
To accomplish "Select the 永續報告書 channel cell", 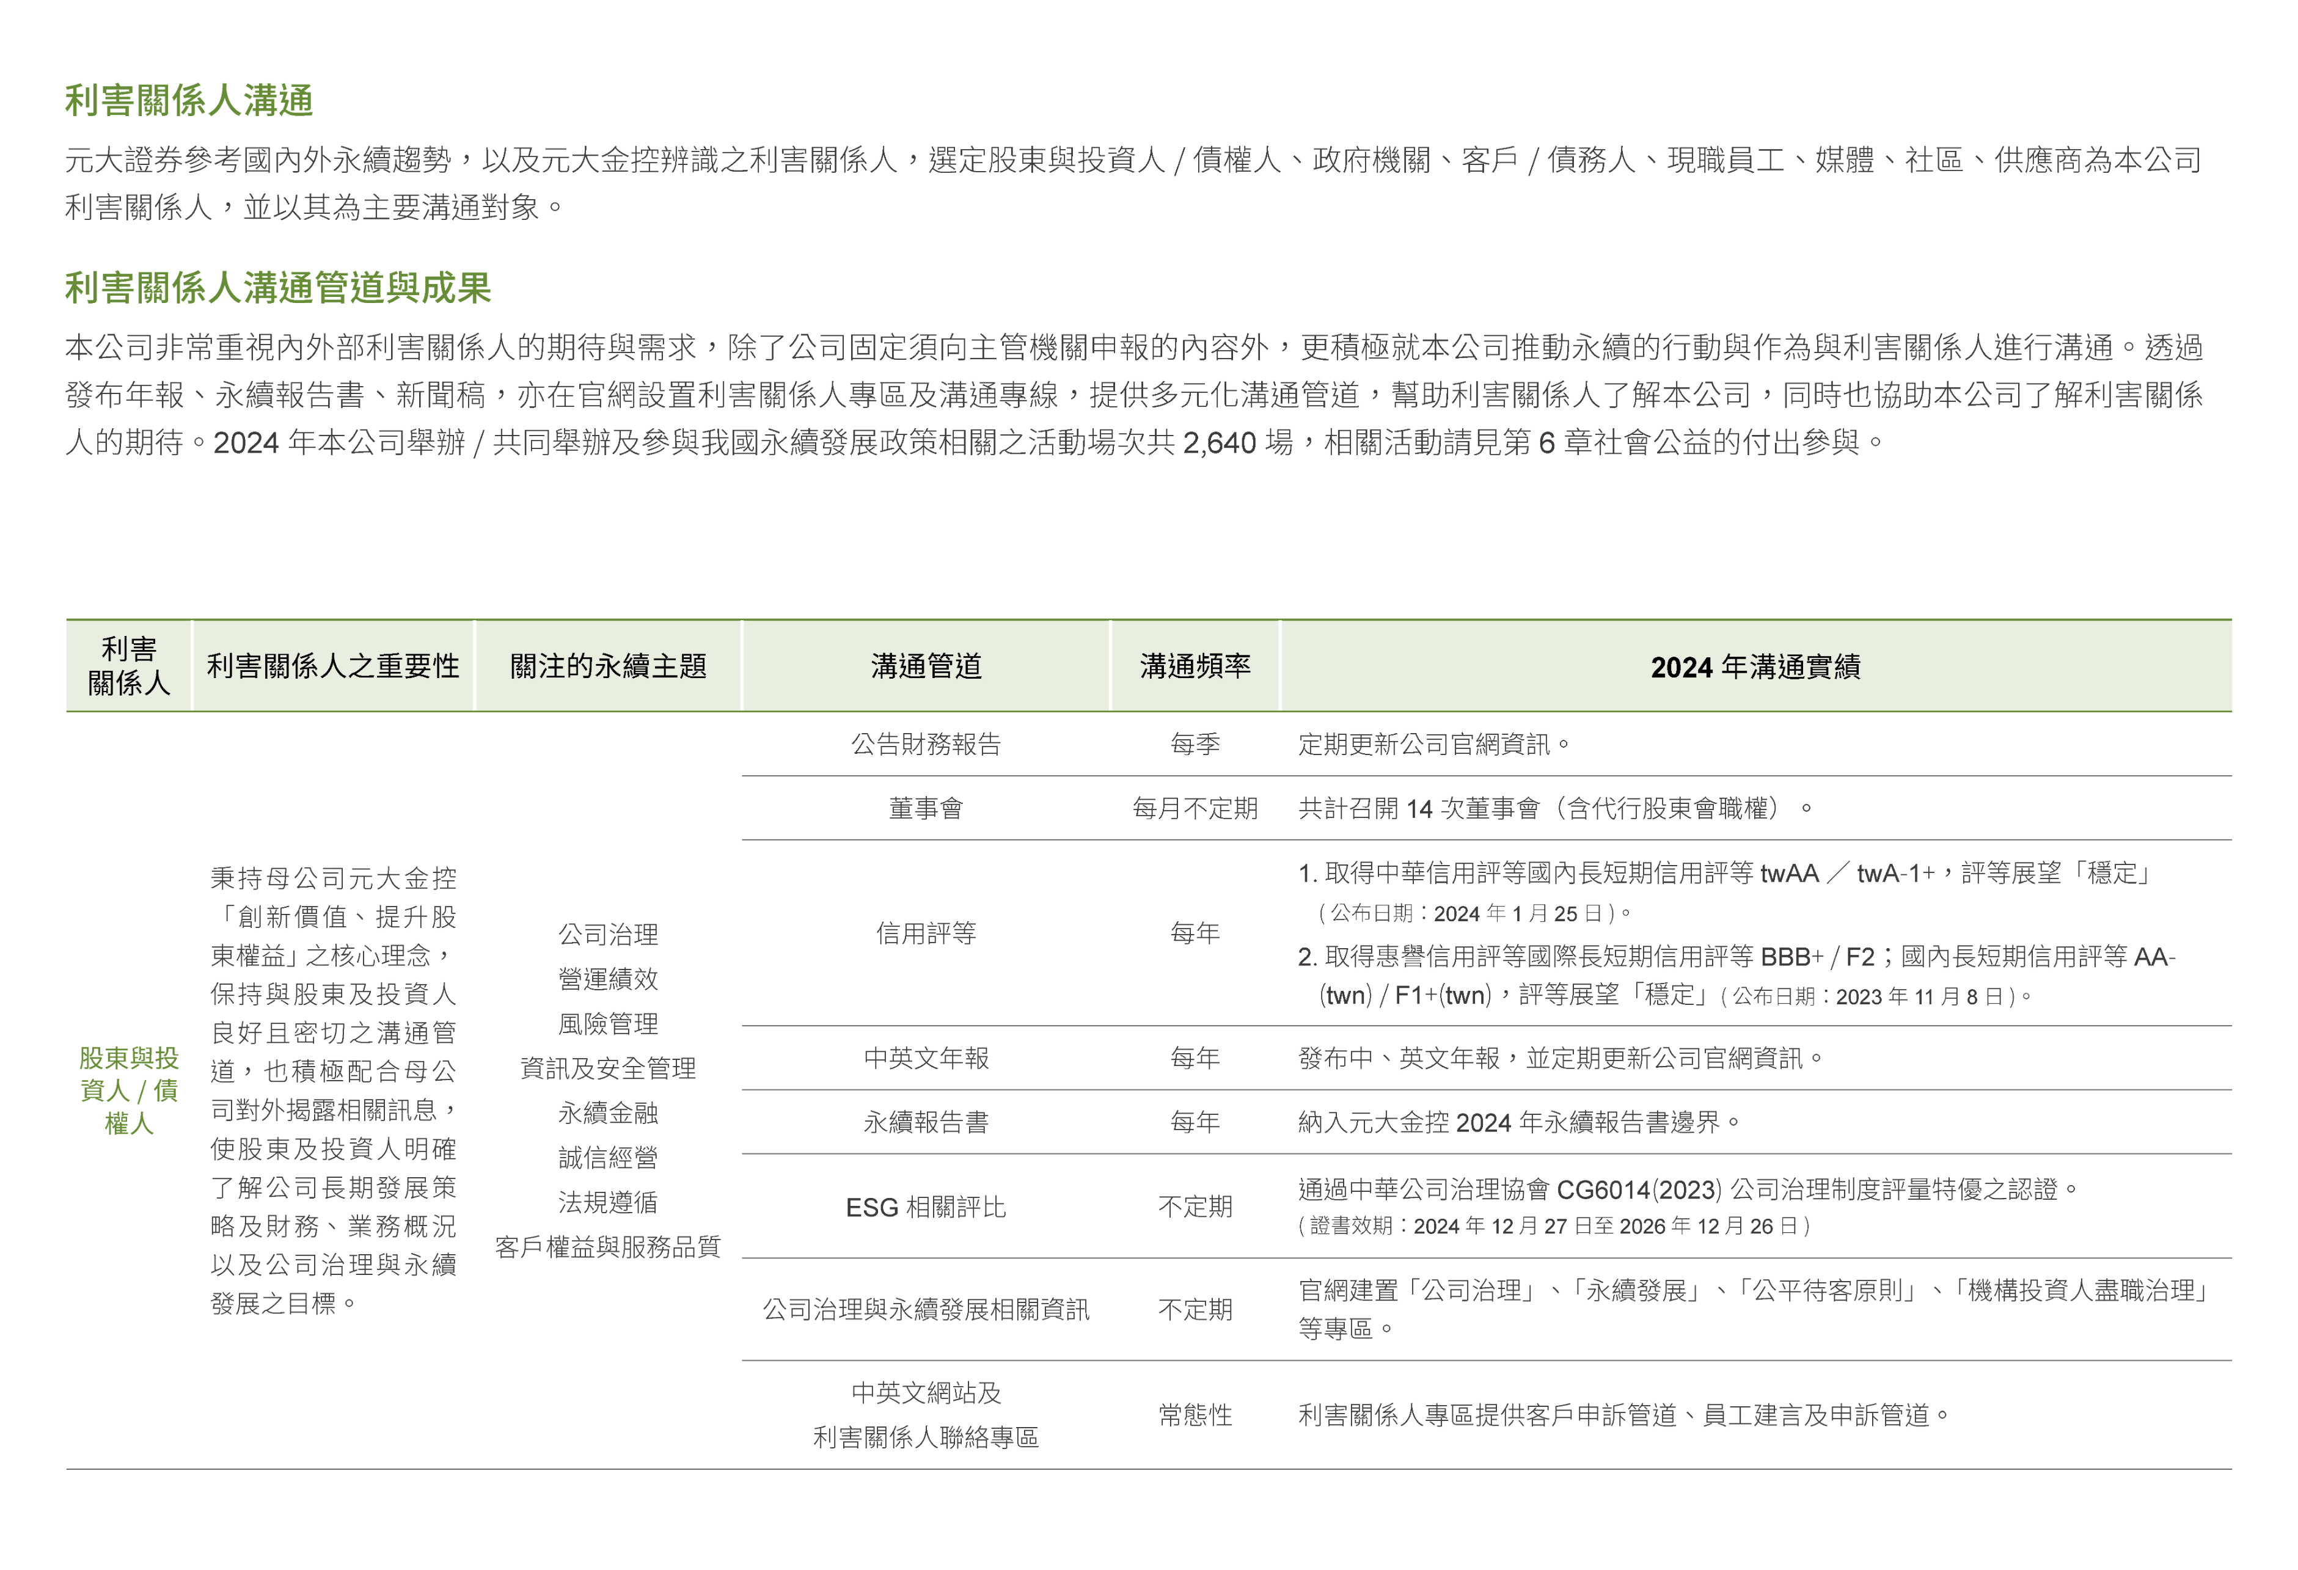I will pos(926,1122).
